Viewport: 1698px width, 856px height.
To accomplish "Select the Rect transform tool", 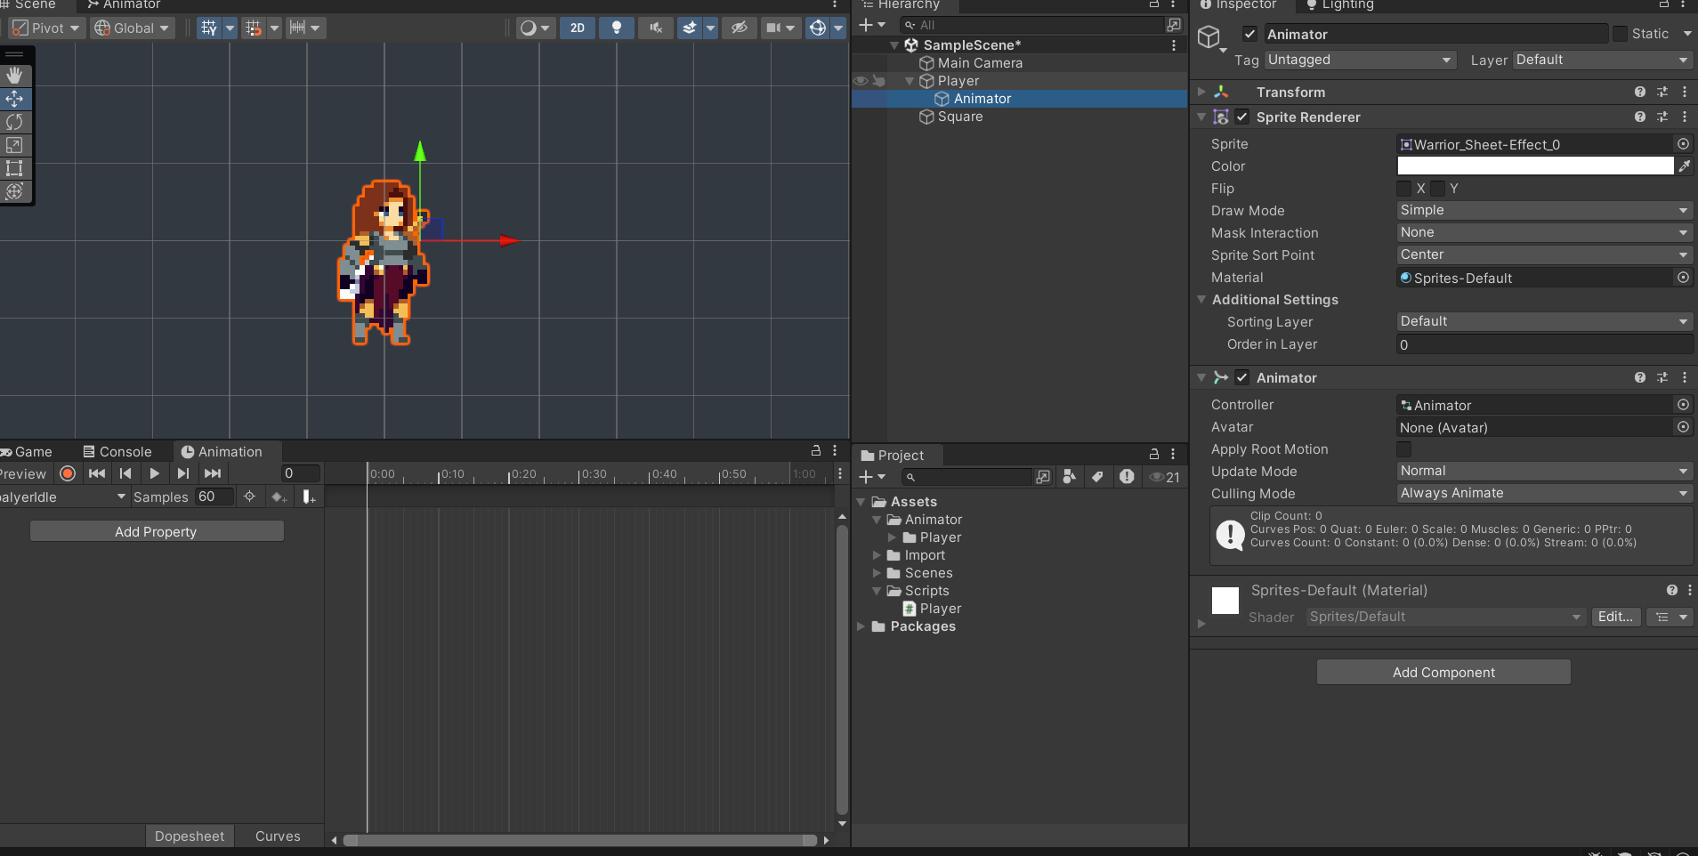I will click(15, 168).
